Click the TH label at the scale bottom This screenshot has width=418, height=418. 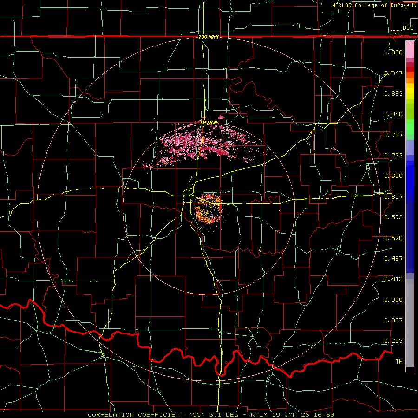click(x=399, y=362)
